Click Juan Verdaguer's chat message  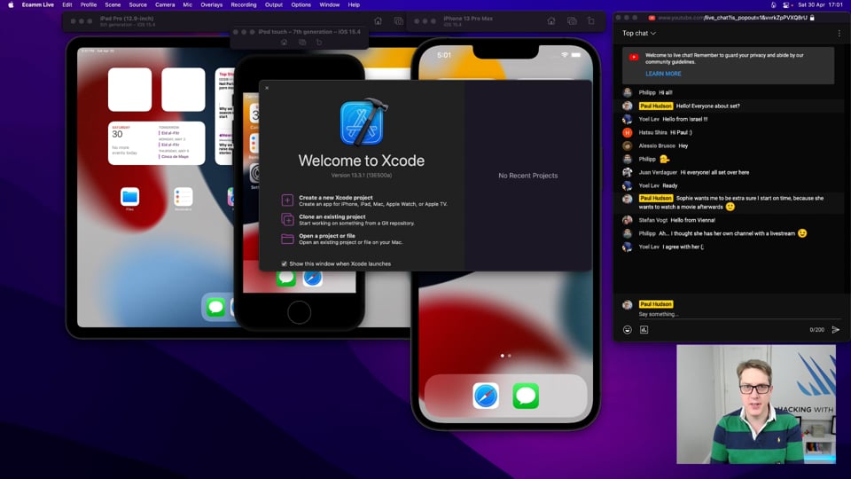(x=714, y=172)
